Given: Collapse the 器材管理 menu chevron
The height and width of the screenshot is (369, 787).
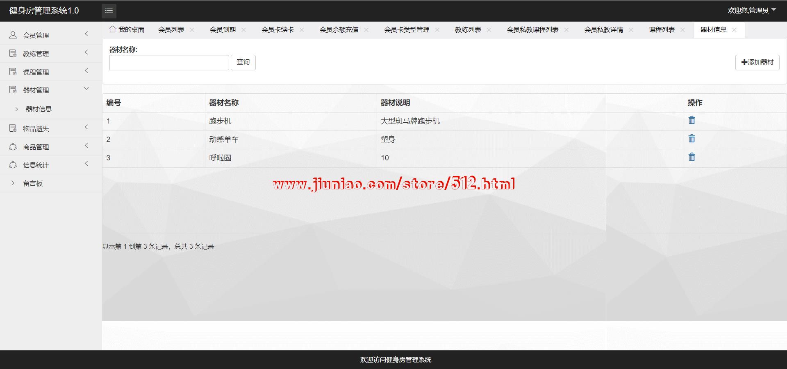Looking at the screenshot, I should (x=86, y=89).
